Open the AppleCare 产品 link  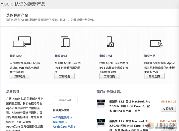64,127
